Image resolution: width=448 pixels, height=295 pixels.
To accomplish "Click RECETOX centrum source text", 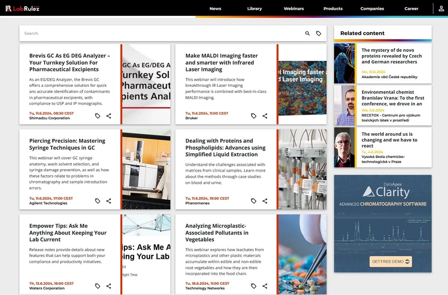I will (x=391, y=118).
